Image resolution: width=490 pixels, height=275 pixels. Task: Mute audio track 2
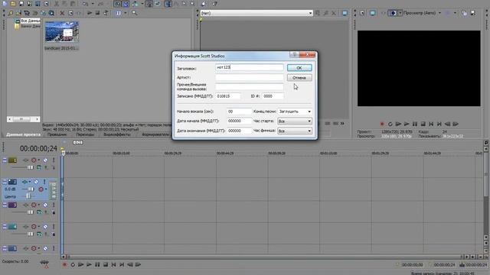[x=36, y=182]
